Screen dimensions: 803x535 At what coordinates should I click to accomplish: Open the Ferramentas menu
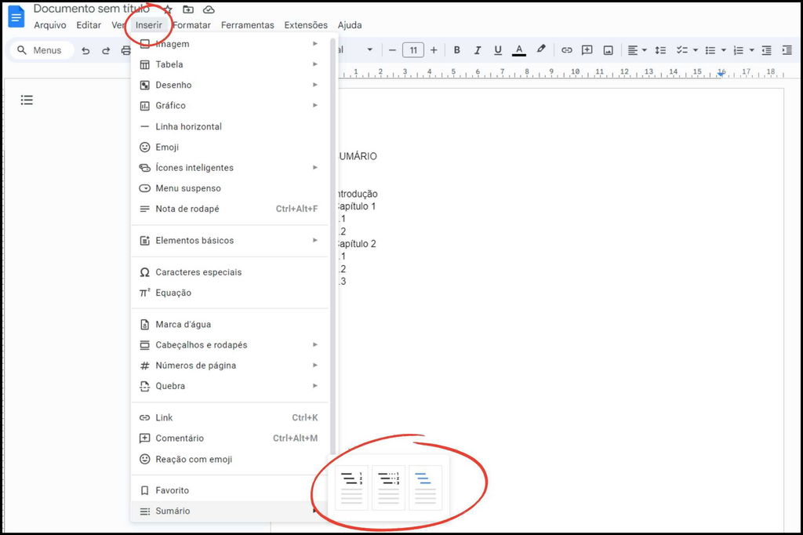point(248,24)
